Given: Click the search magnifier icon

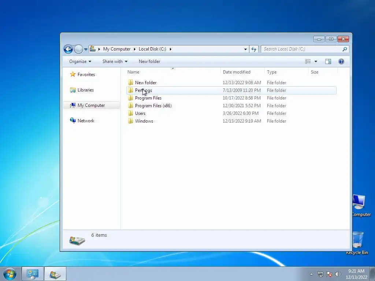Looking at the screenshot, I should click(x=345, y=49).
